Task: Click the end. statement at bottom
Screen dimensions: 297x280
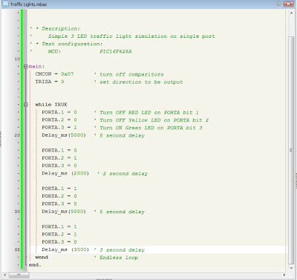Action: [x=35, y=265]
